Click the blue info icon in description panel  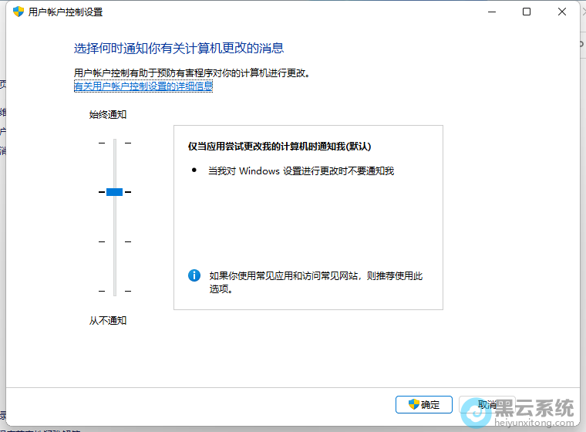point(194,275)
